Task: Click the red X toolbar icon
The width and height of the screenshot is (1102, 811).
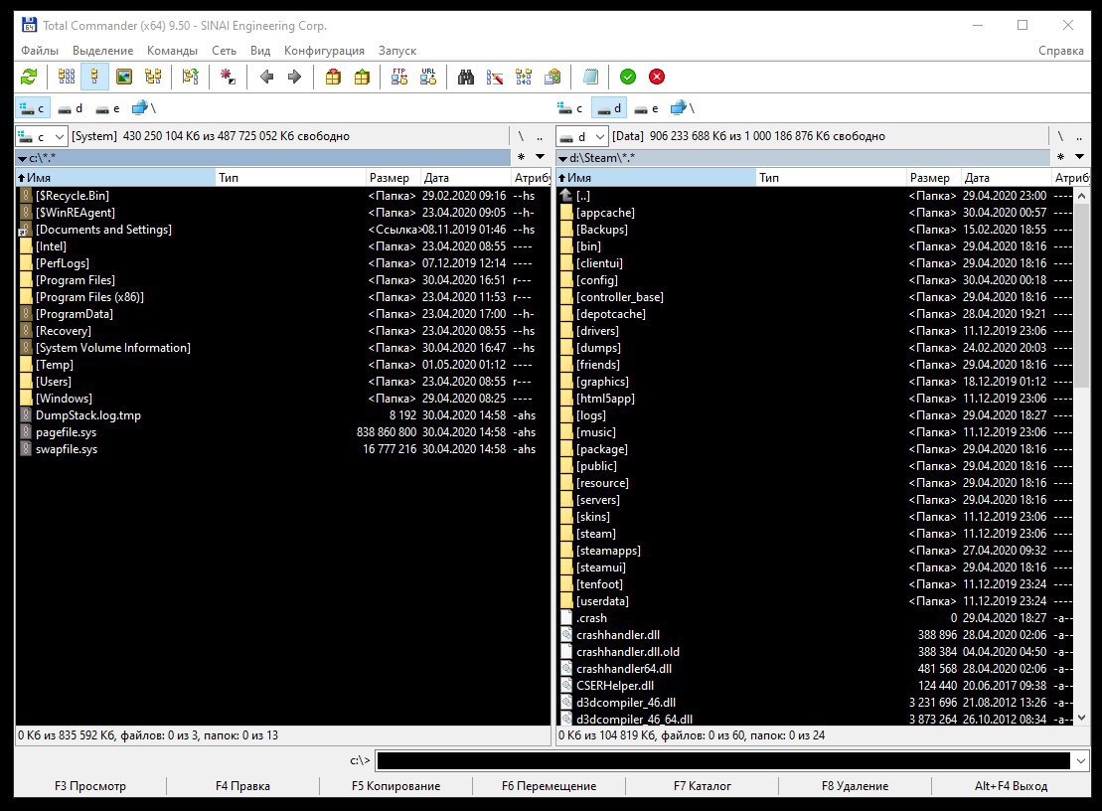Action: [x=657, y=77]
